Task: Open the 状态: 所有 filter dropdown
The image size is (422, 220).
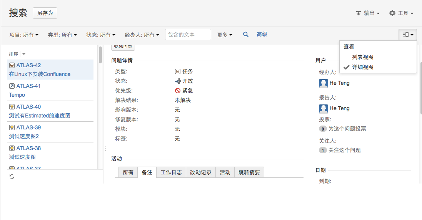Action: tap(101, 35)
